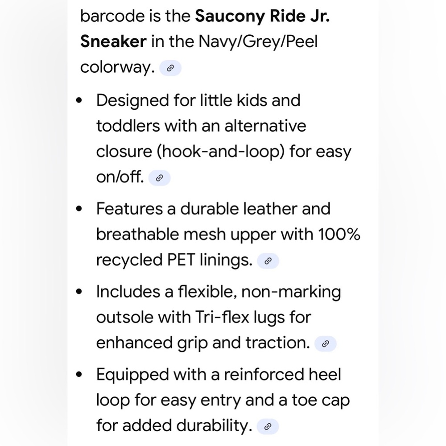Image resolution: width=446 pixels, height=446 pixels.
Task: Click the bold text "Saucony Ride Jr."
Action: pos(262,16)
